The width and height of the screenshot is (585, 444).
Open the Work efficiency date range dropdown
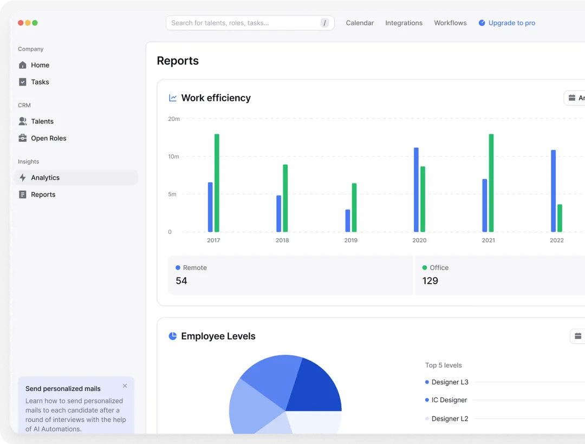click(574, 98)
